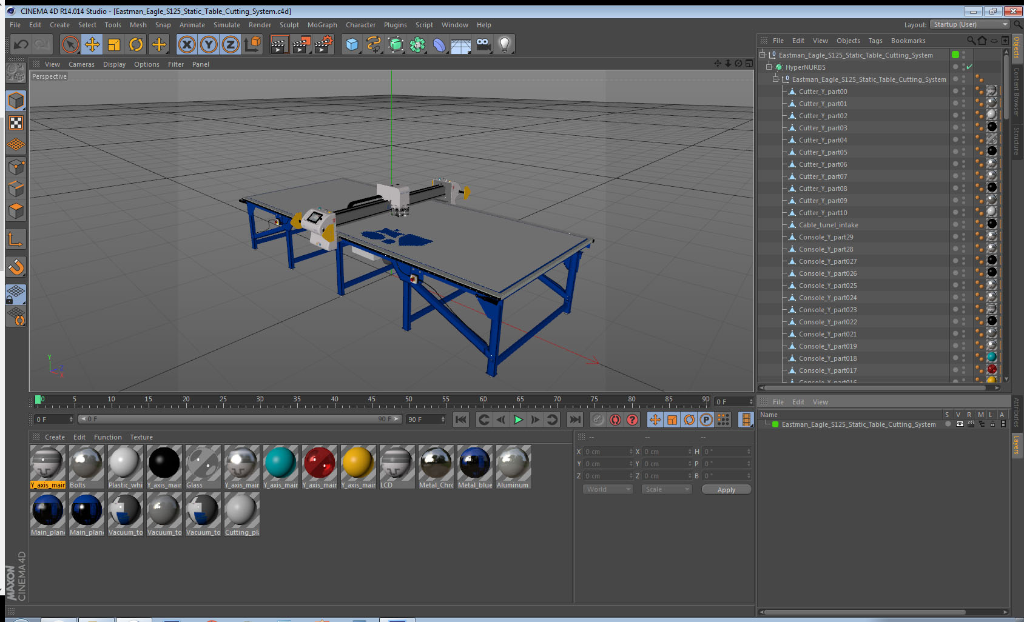Render the active view

coord(279,44)
